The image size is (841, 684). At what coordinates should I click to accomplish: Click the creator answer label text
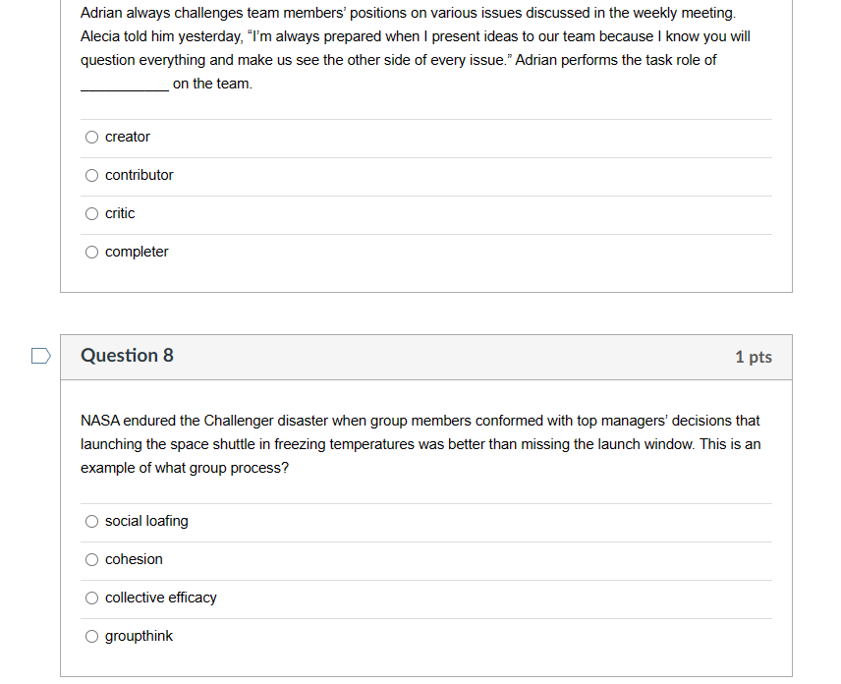click(x=128, y=137)
